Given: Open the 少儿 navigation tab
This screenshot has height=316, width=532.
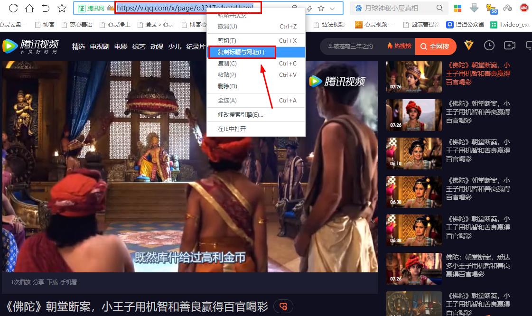Looking at the screenshot, I should 175,46.
